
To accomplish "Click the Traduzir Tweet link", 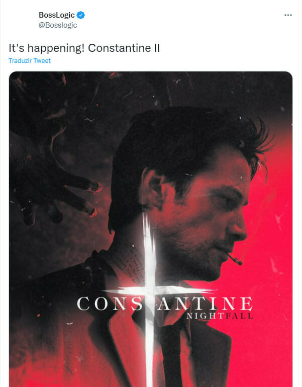I will [x=30, y=61].
